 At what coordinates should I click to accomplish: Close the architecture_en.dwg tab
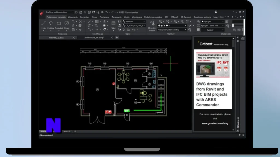coord(112,38)
